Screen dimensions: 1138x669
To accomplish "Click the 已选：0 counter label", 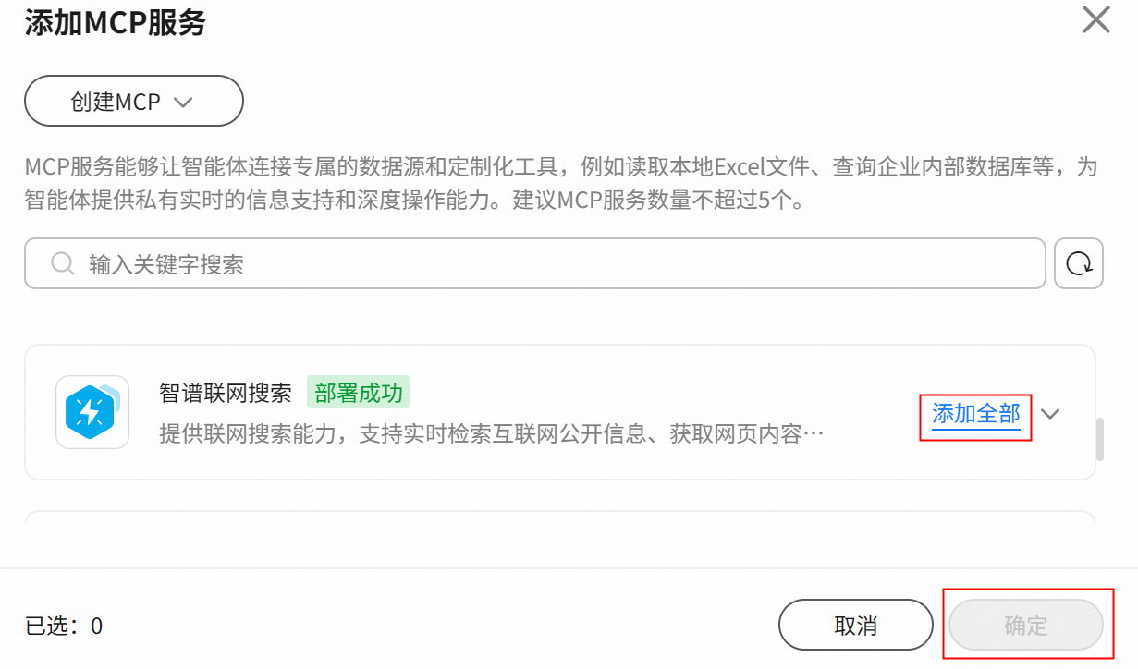I will (x=64, y=626).
